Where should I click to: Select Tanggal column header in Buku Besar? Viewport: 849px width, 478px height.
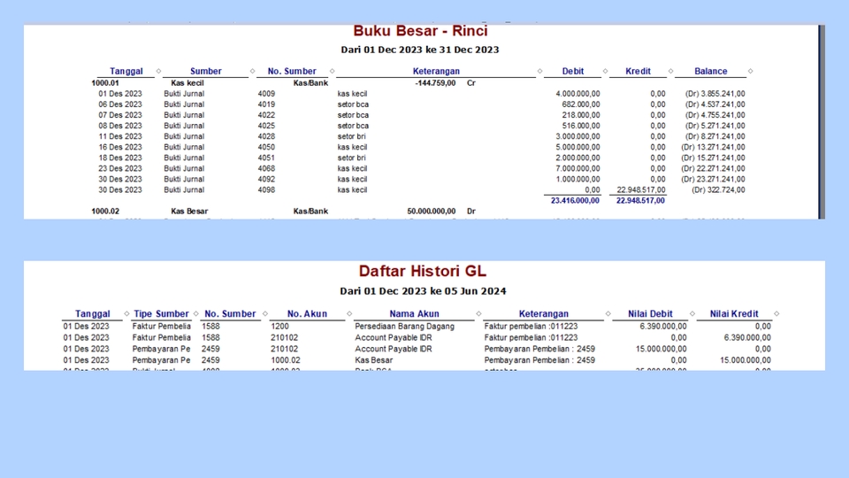click(x=126, y=71)
